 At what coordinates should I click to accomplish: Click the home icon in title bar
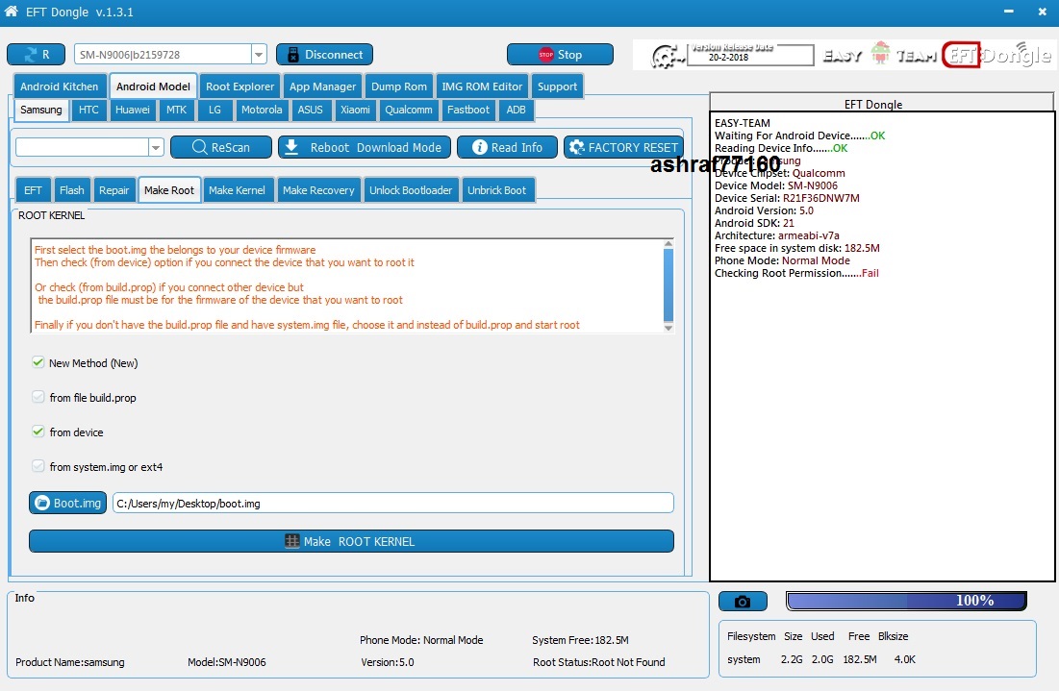[11, 11]
